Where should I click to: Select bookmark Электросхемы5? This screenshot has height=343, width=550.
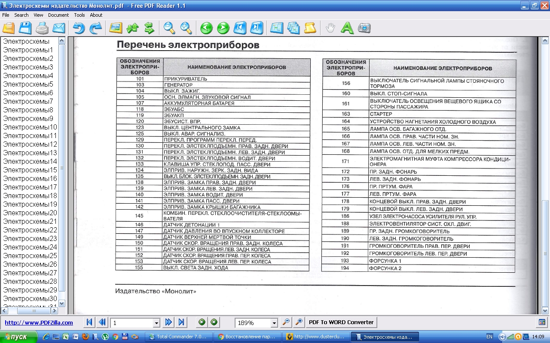coord(28,84)
